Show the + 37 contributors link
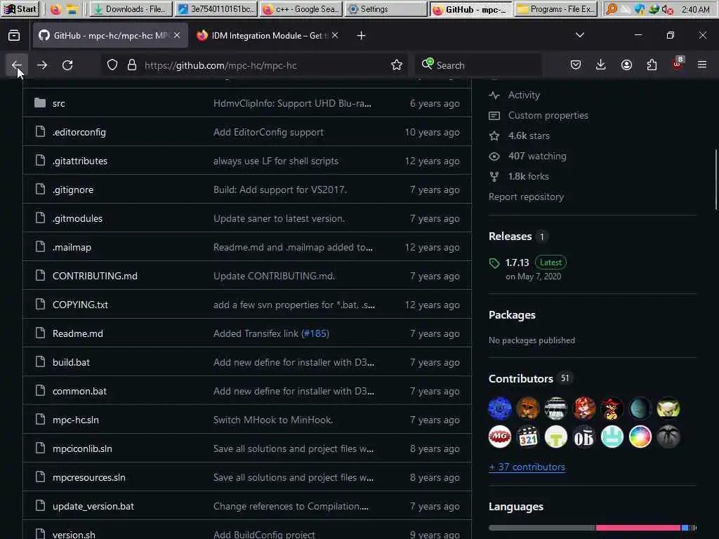 click(x=527, y=467)
